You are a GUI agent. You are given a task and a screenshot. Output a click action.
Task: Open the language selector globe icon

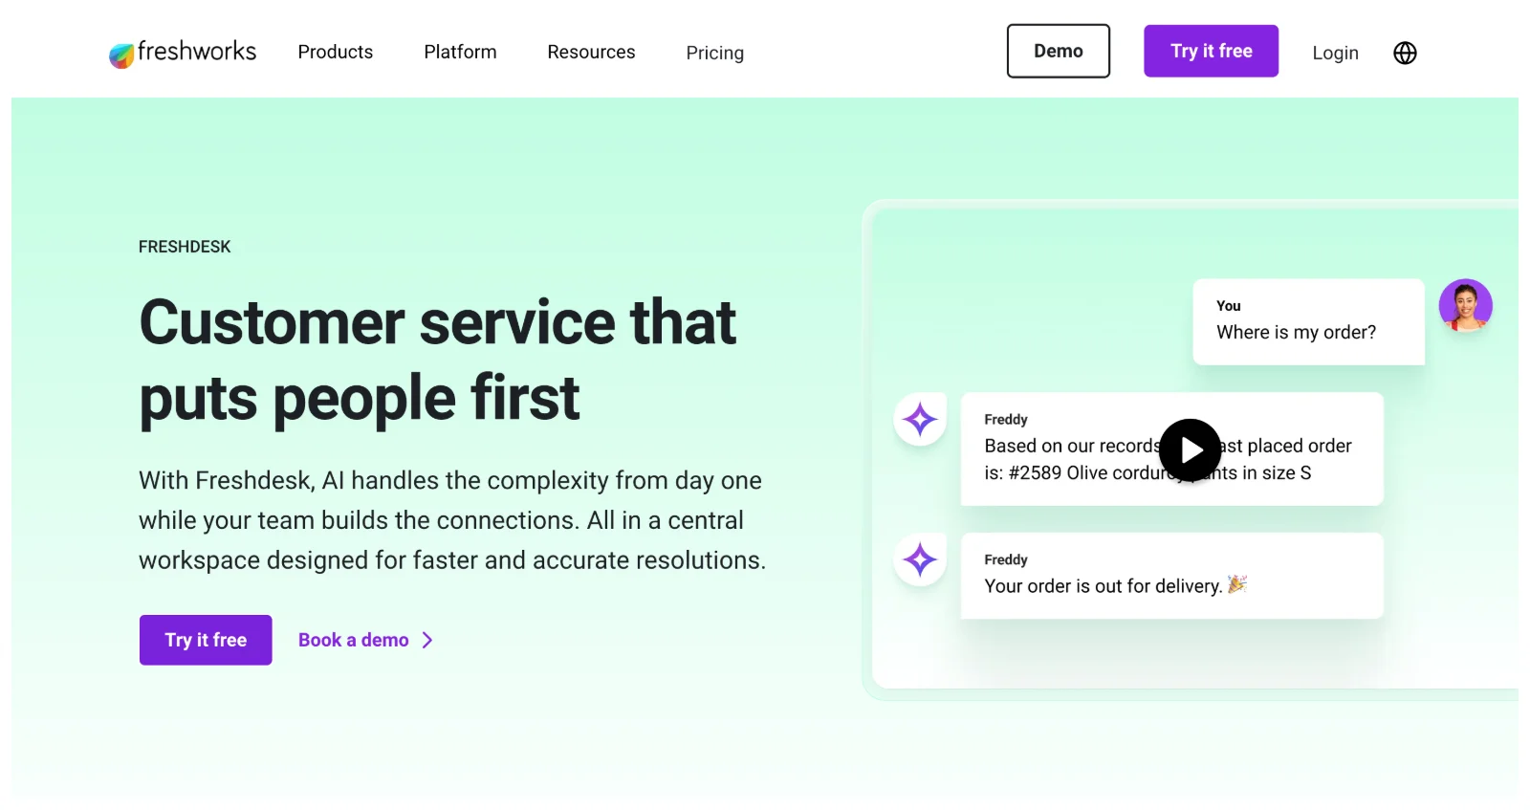1405,53
